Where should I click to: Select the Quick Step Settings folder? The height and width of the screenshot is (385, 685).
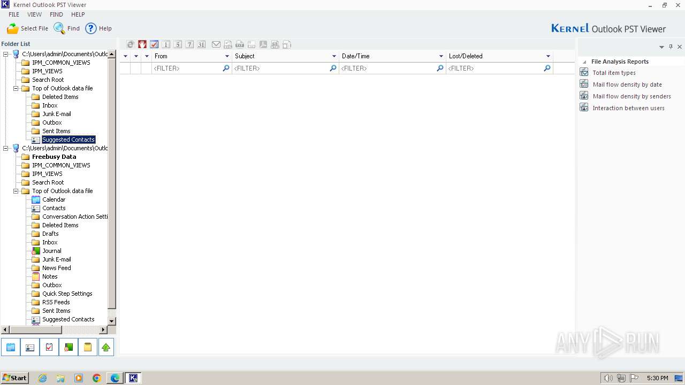pos(67,294)
